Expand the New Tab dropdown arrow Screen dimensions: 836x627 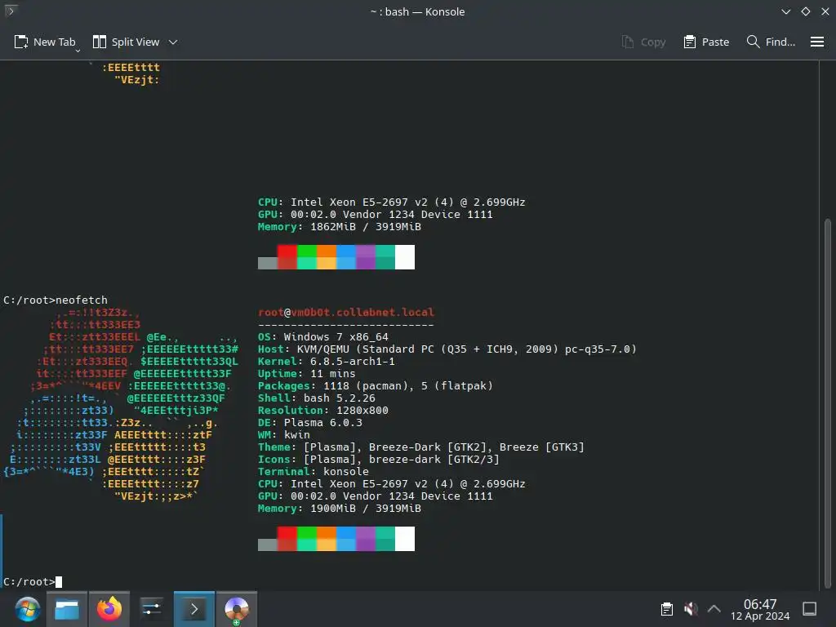pyautogui.click(x=78, y=51)
